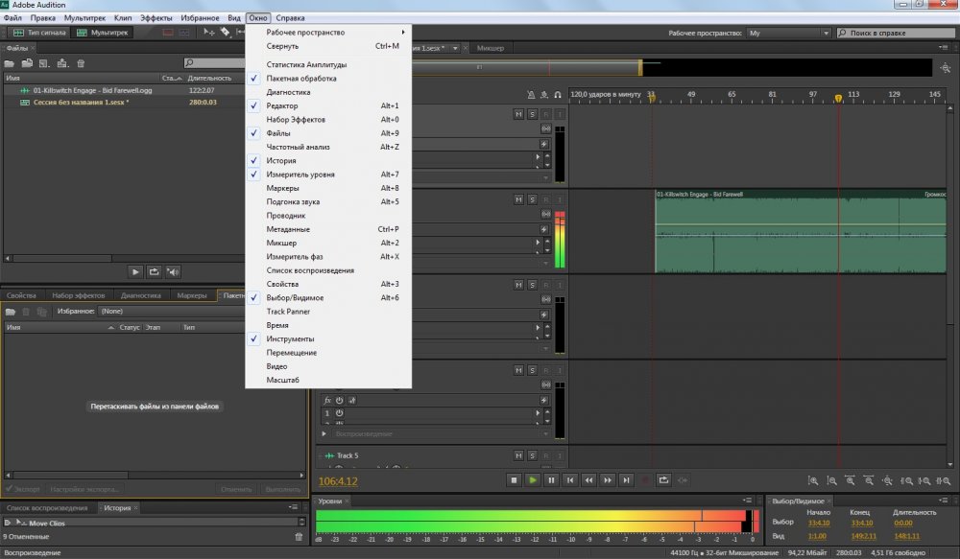
Task: Click zoom in time icon
Action: (x=851, y=480)
